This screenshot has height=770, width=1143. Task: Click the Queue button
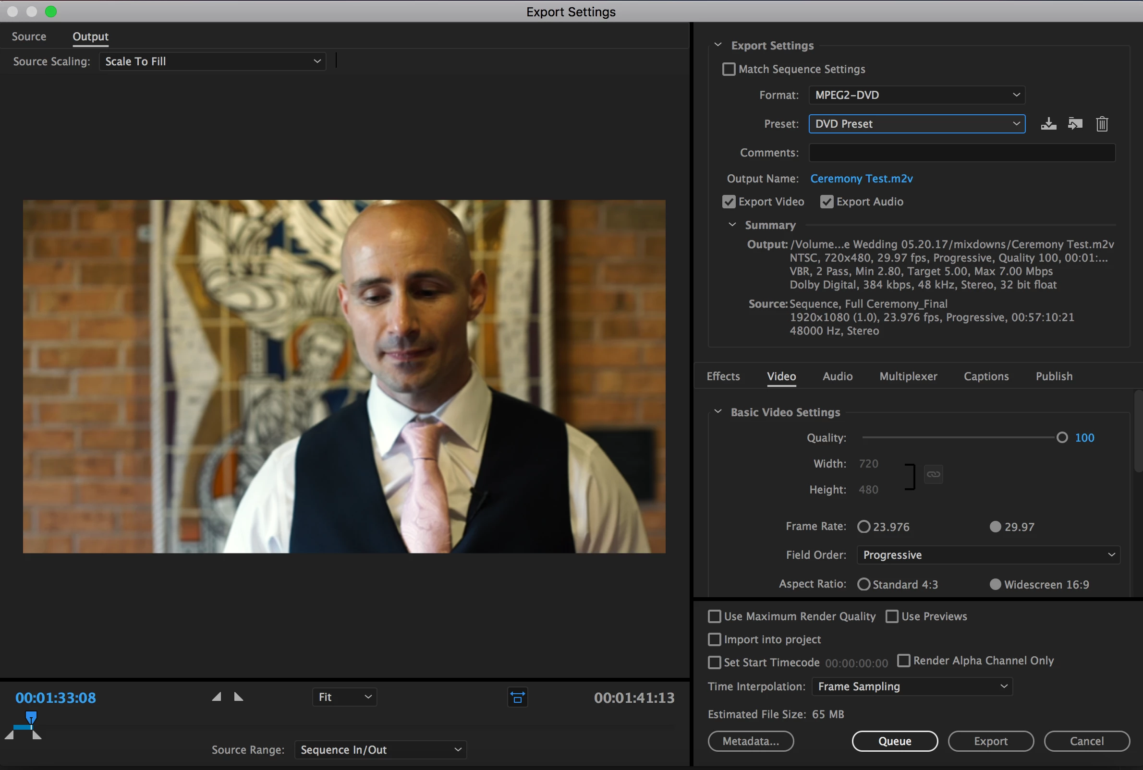[894, 741]
